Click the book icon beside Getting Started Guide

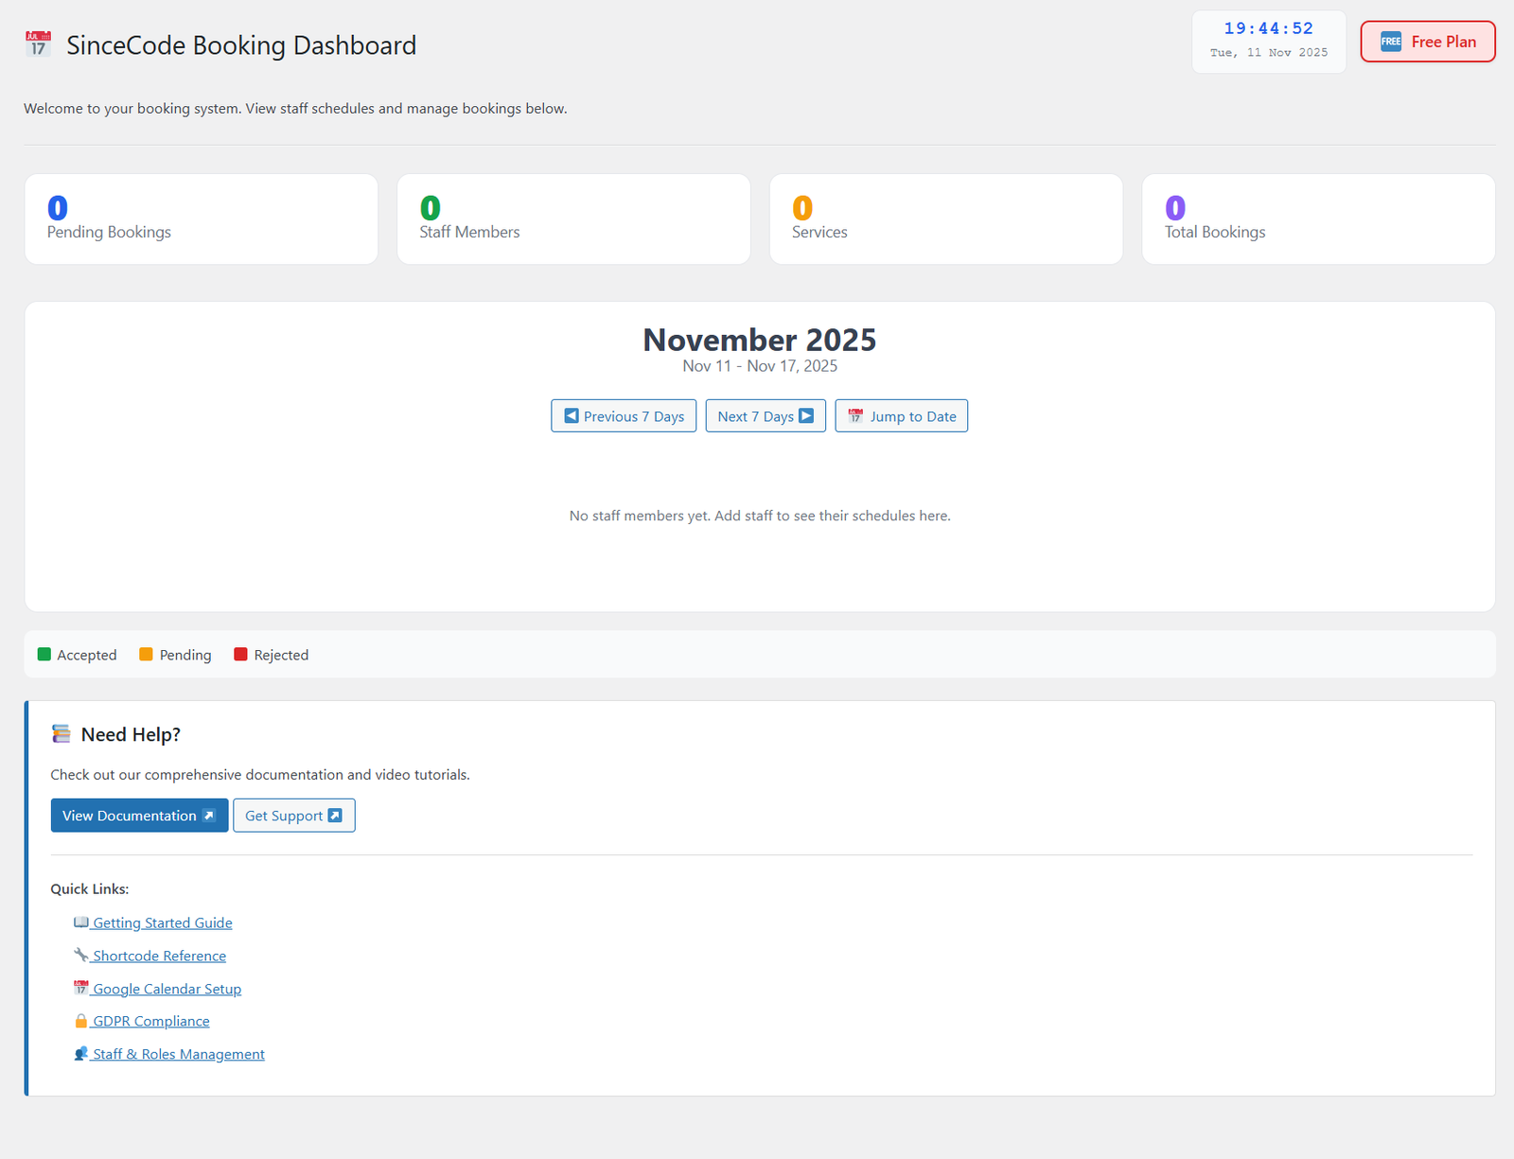[x=81, y=922]
